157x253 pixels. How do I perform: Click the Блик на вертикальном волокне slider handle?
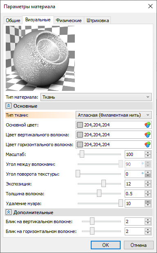[x=92, y=221]
